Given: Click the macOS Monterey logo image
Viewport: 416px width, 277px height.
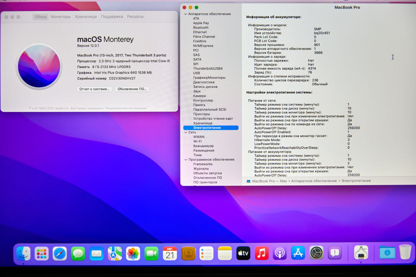Looking at the screenshot, I should [x=39, y=66].
